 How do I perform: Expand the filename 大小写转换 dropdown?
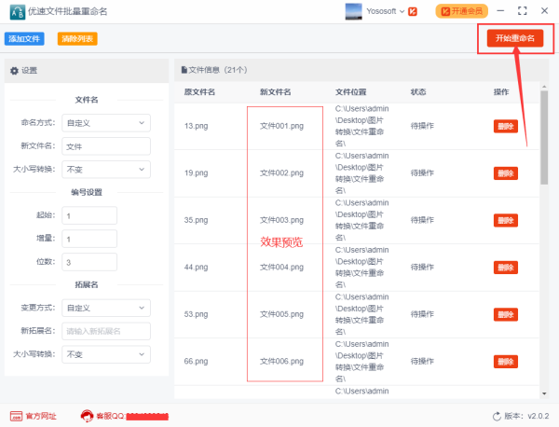tap(105, 169)
